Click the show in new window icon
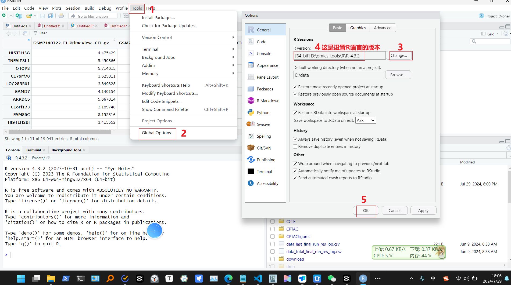Image resolution: width=511 pixels, height=285 pixels. coord(24,33)
